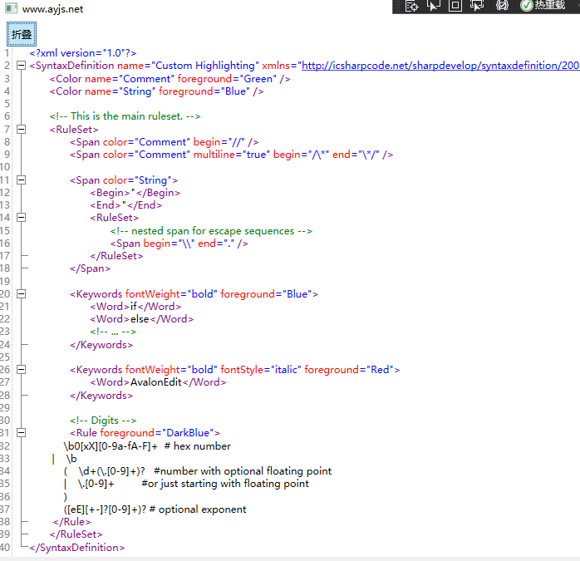Click the "Custom Highlighting" name value
This screenshot has width=580, height=561.
[205, 66]
